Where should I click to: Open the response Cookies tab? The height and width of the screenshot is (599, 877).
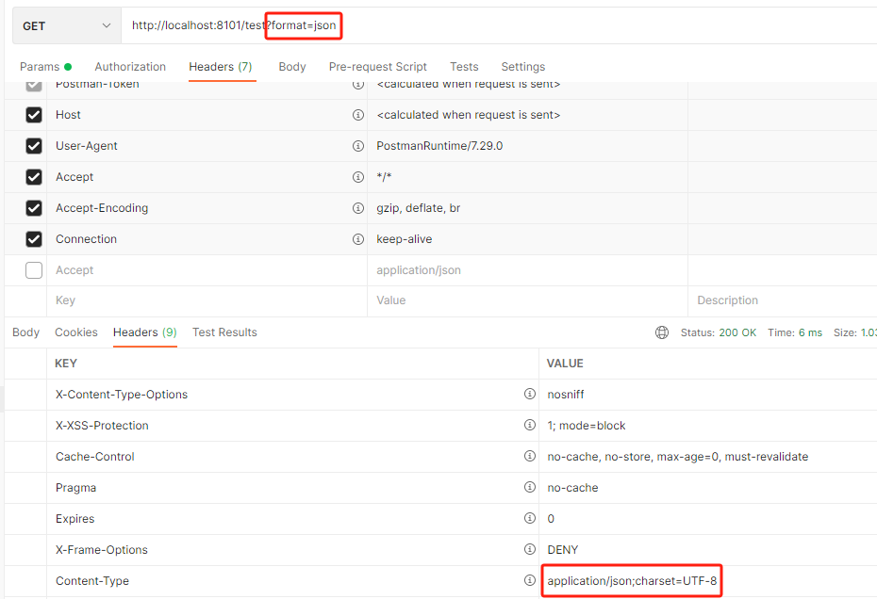(76, 332)
